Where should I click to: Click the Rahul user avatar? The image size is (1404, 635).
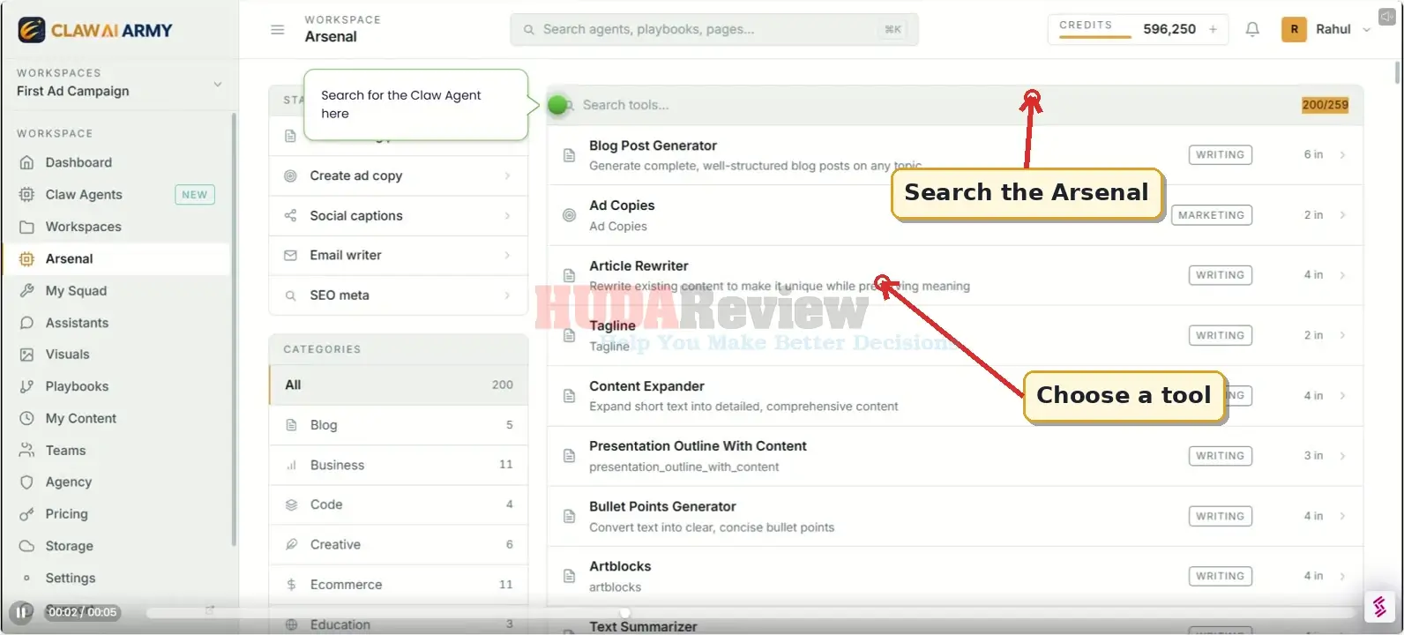pyautogui.click(x=1294, y=29)
